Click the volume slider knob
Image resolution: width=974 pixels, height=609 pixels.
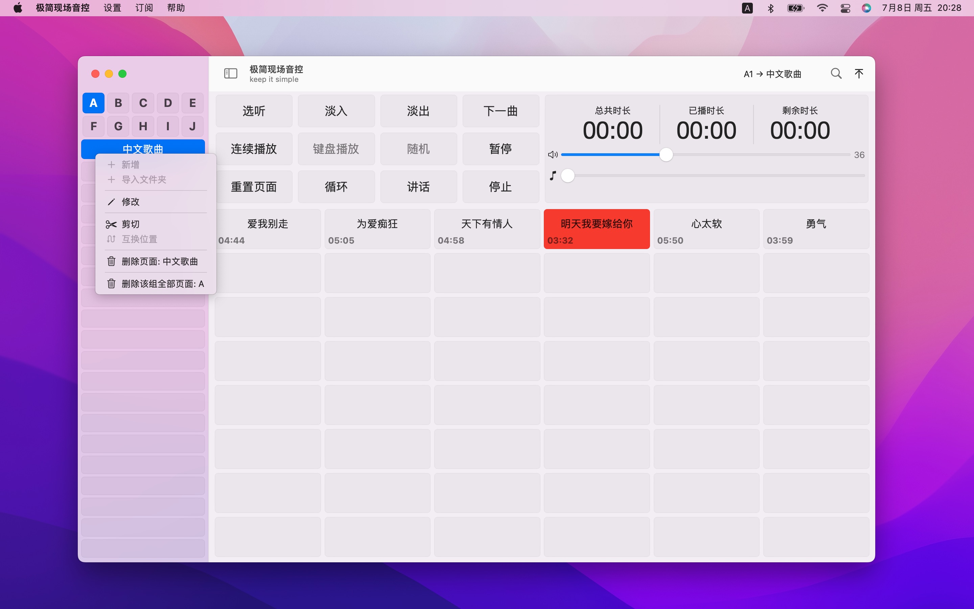pyautogui.click(x=666, y=155)
